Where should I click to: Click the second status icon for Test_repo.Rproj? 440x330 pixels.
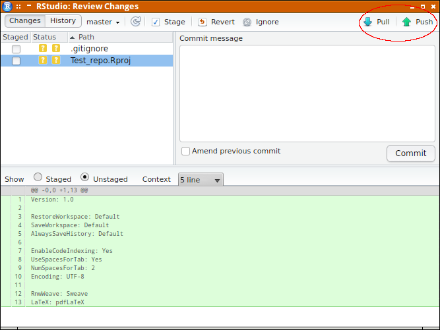pyautogui.click(x=56, y=60)
